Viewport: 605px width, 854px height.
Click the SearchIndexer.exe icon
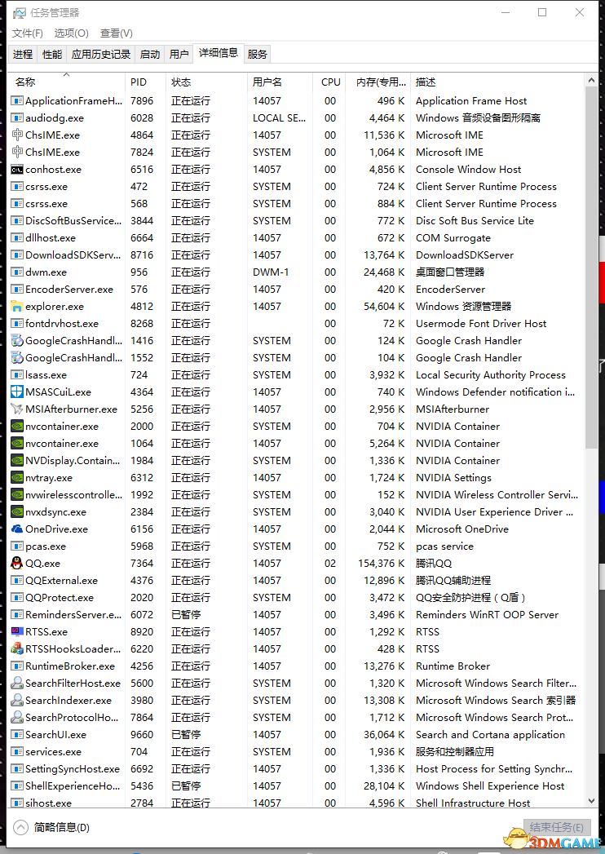[17, 701]
